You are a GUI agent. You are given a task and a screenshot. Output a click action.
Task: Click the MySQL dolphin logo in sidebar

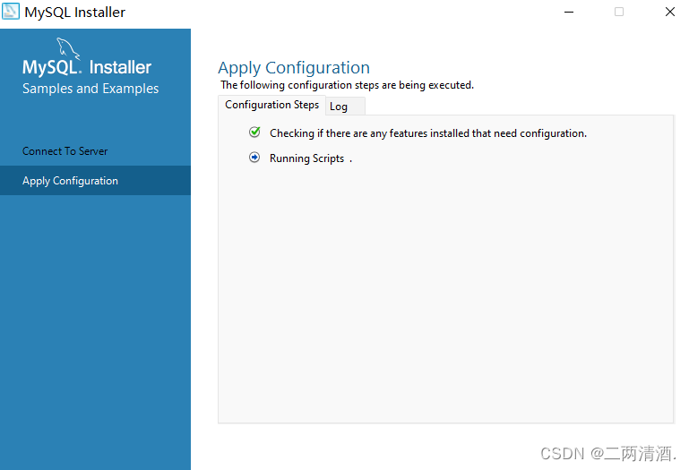68,48
